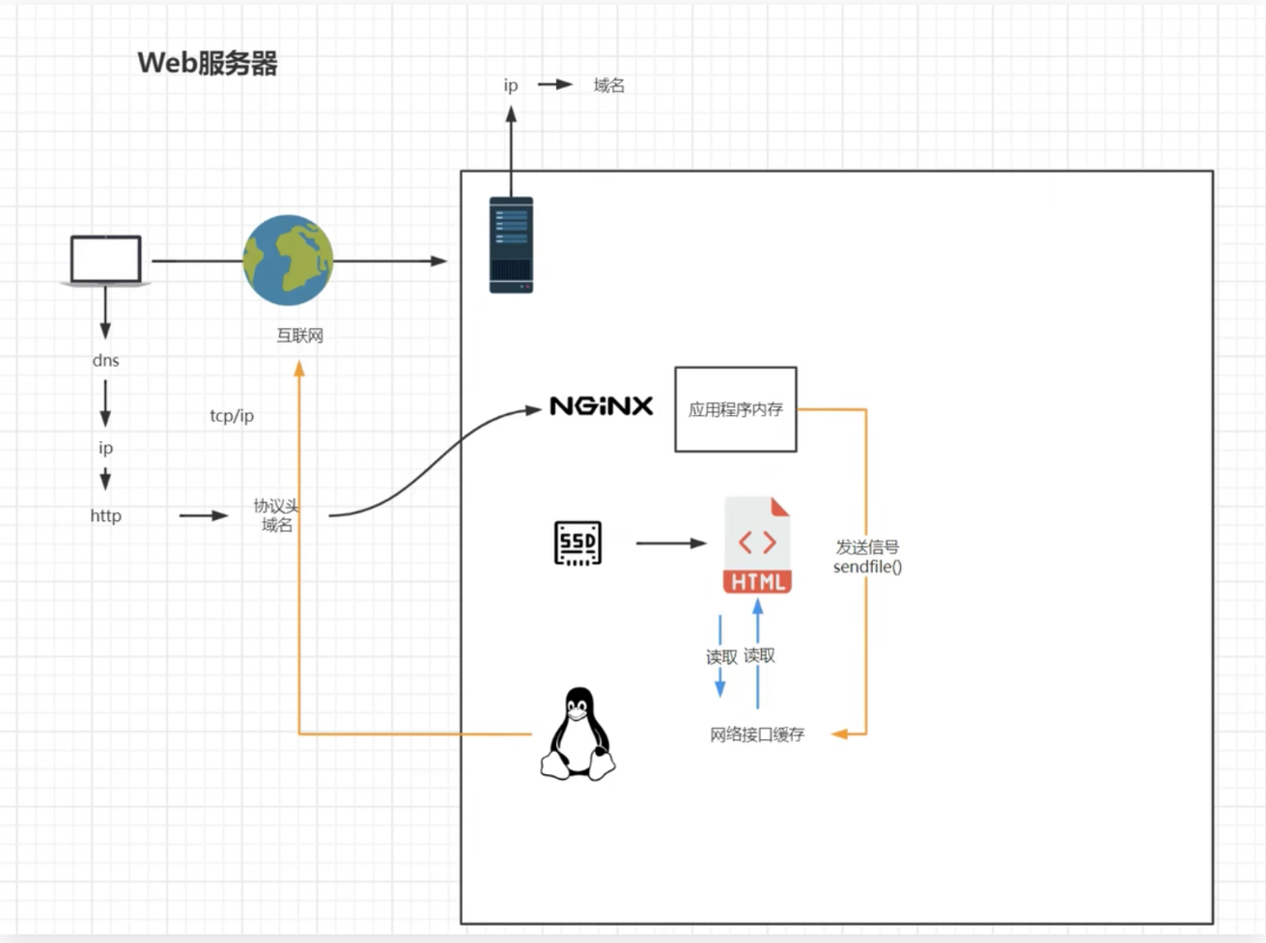Viewport: 1266px width, 943px height.
Task: Select the dark server rack icon
Action: (511, 245)
